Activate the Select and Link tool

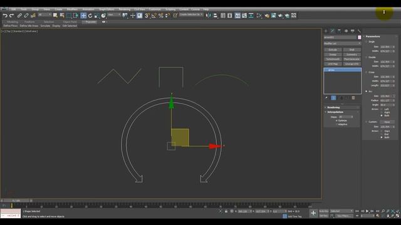click(19, 16)
